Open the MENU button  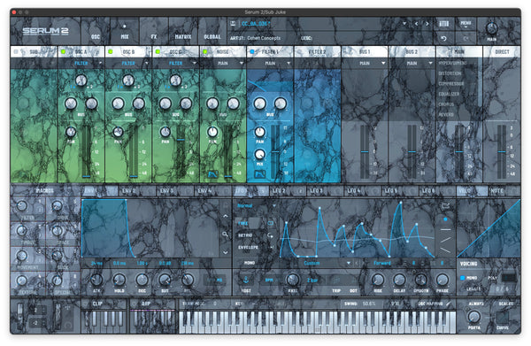[x=466, y=23]
